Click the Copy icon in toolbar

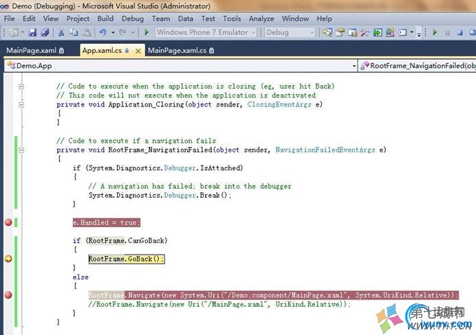[x=74, y=32]
